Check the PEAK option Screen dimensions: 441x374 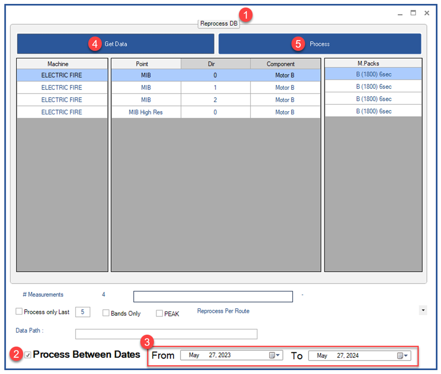tap(159, 313)
